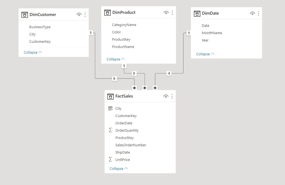Open DimProduct table more options menu
Viewport: 285px width, 185px height.
tap(172, 12)
